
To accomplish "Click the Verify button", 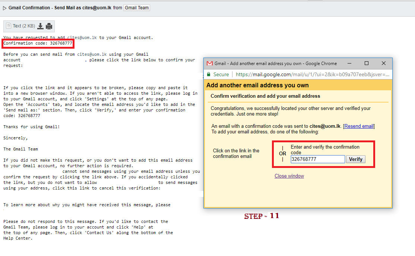I will (x=355, y=159).
